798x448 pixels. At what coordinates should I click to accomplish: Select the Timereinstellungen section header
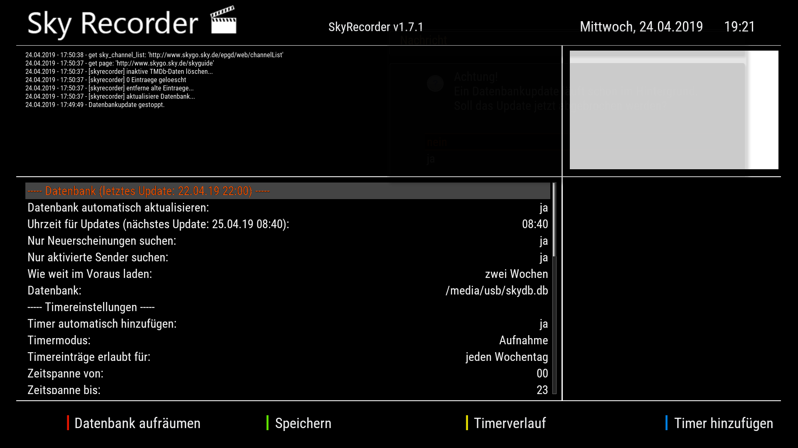[91, 307]
